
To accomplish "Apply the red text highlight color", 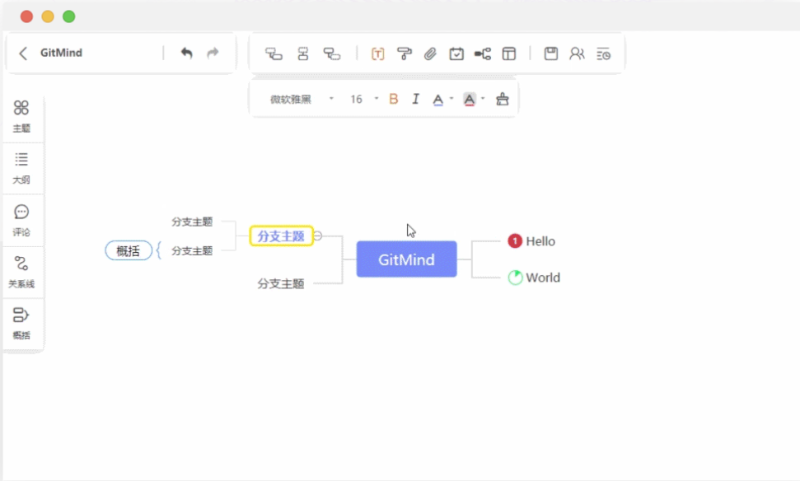I will click(470, 100).
